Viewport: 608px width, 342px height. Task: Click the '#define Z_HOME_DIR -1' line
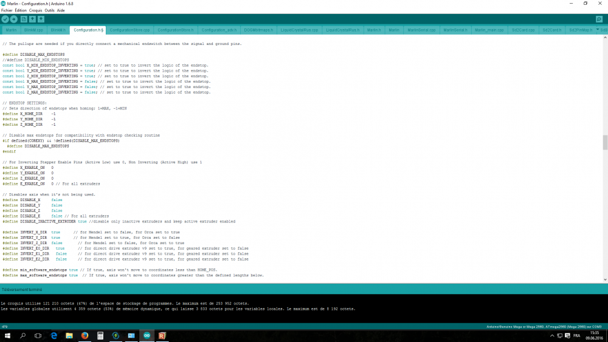29,125
